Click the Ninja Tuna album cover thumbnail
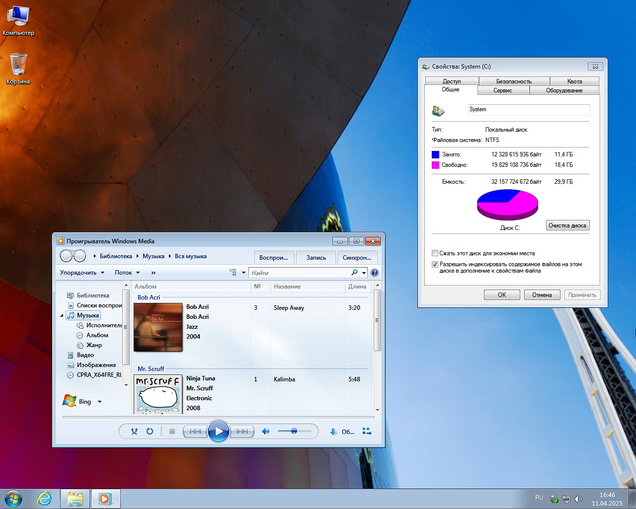 158,394
